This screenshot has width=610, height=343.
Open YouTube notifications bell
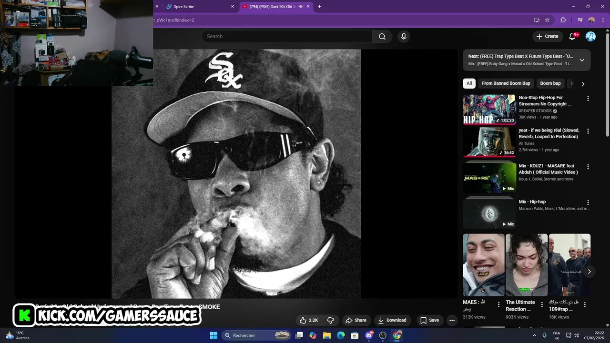coord(572,37)
